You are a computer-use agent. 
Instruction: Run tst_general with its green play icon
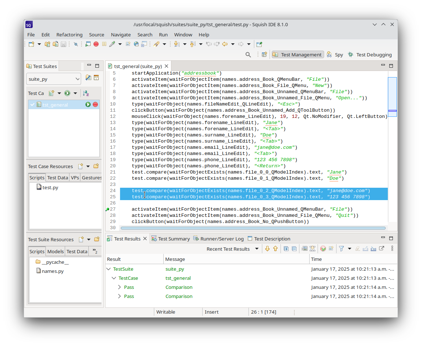(x=88, y=105)
